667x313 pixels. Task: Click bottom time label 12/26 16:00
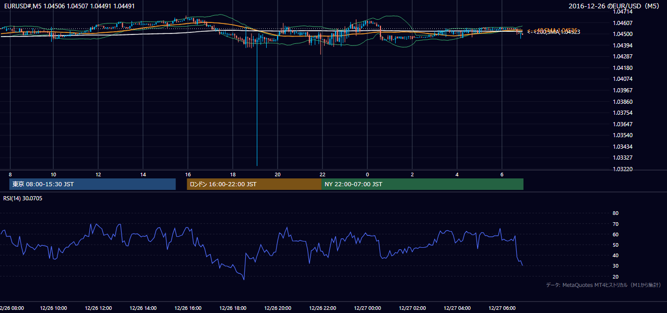tap(188, 308)
